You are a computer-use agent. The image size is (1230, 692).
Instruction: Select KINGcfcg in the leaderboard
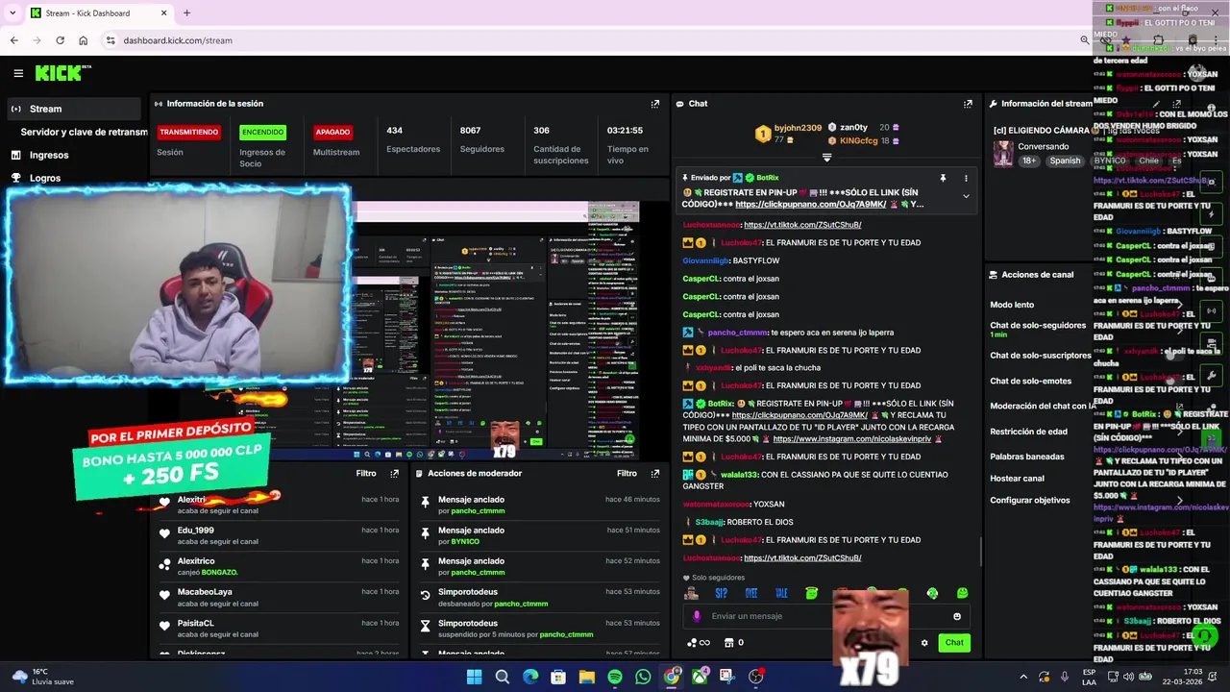tap(858, 141)
